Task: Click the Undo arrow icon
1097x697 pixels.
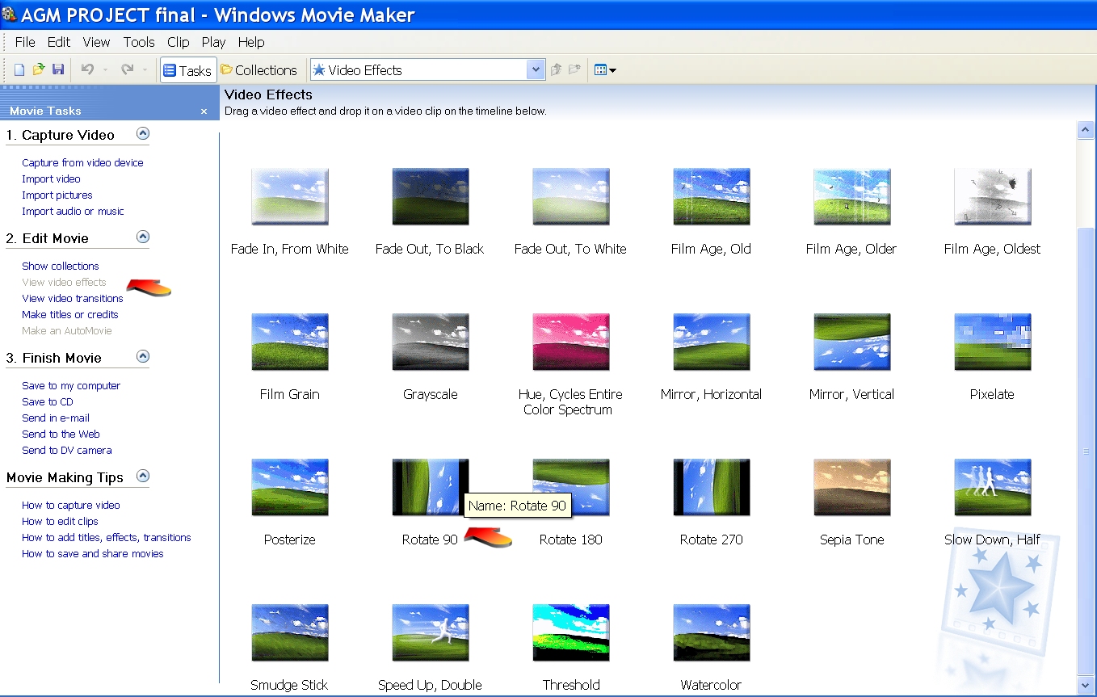Action: click(88, 70)
